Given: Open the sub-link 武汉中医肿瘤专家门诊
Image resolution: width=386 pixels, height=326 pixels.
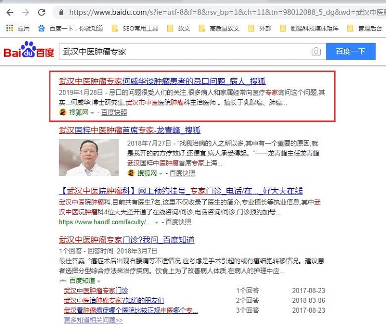Looking at the screenshot, I should [x=96, y=291].
